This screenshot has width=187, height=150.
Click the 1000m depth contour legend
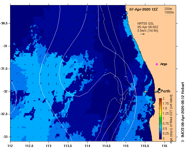(x=169, y=12)
